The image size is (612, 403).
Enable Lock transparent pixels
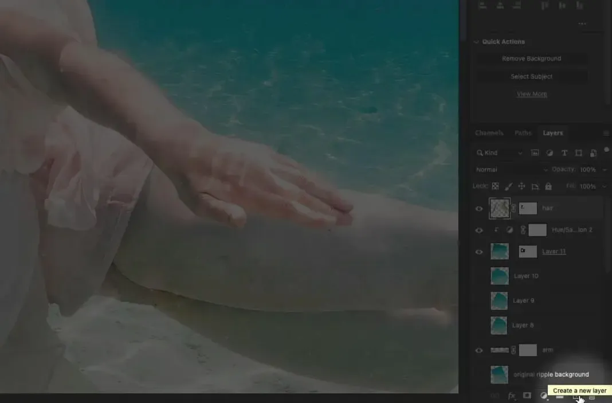(496, 186)
